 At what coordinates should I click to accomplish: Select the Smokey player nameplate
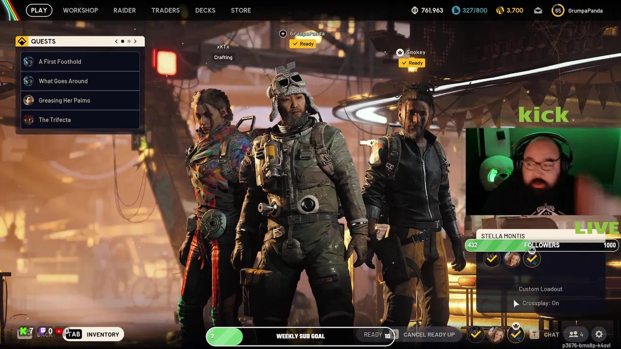[x=416, y=52]
